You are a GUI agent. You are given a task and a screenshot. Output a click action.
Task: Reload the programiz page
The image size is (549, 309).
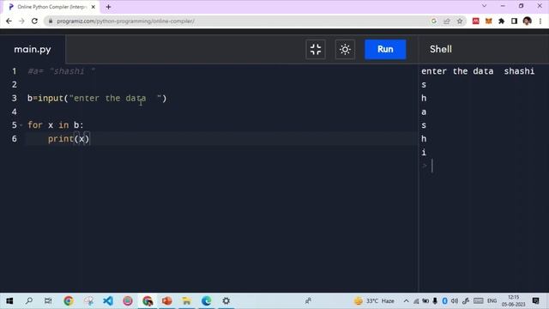(x=34, y=21)
